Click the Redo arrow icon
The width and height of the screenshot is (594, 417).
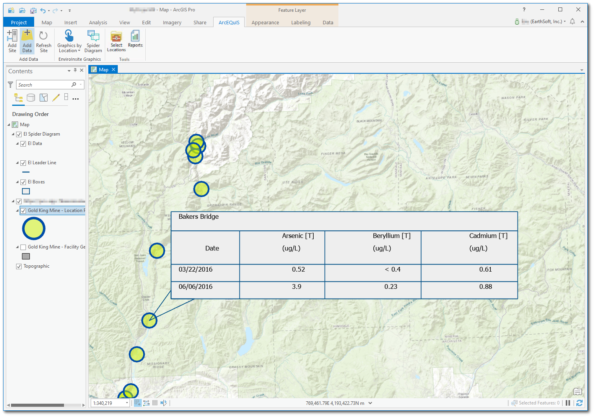tap(55, 10)
